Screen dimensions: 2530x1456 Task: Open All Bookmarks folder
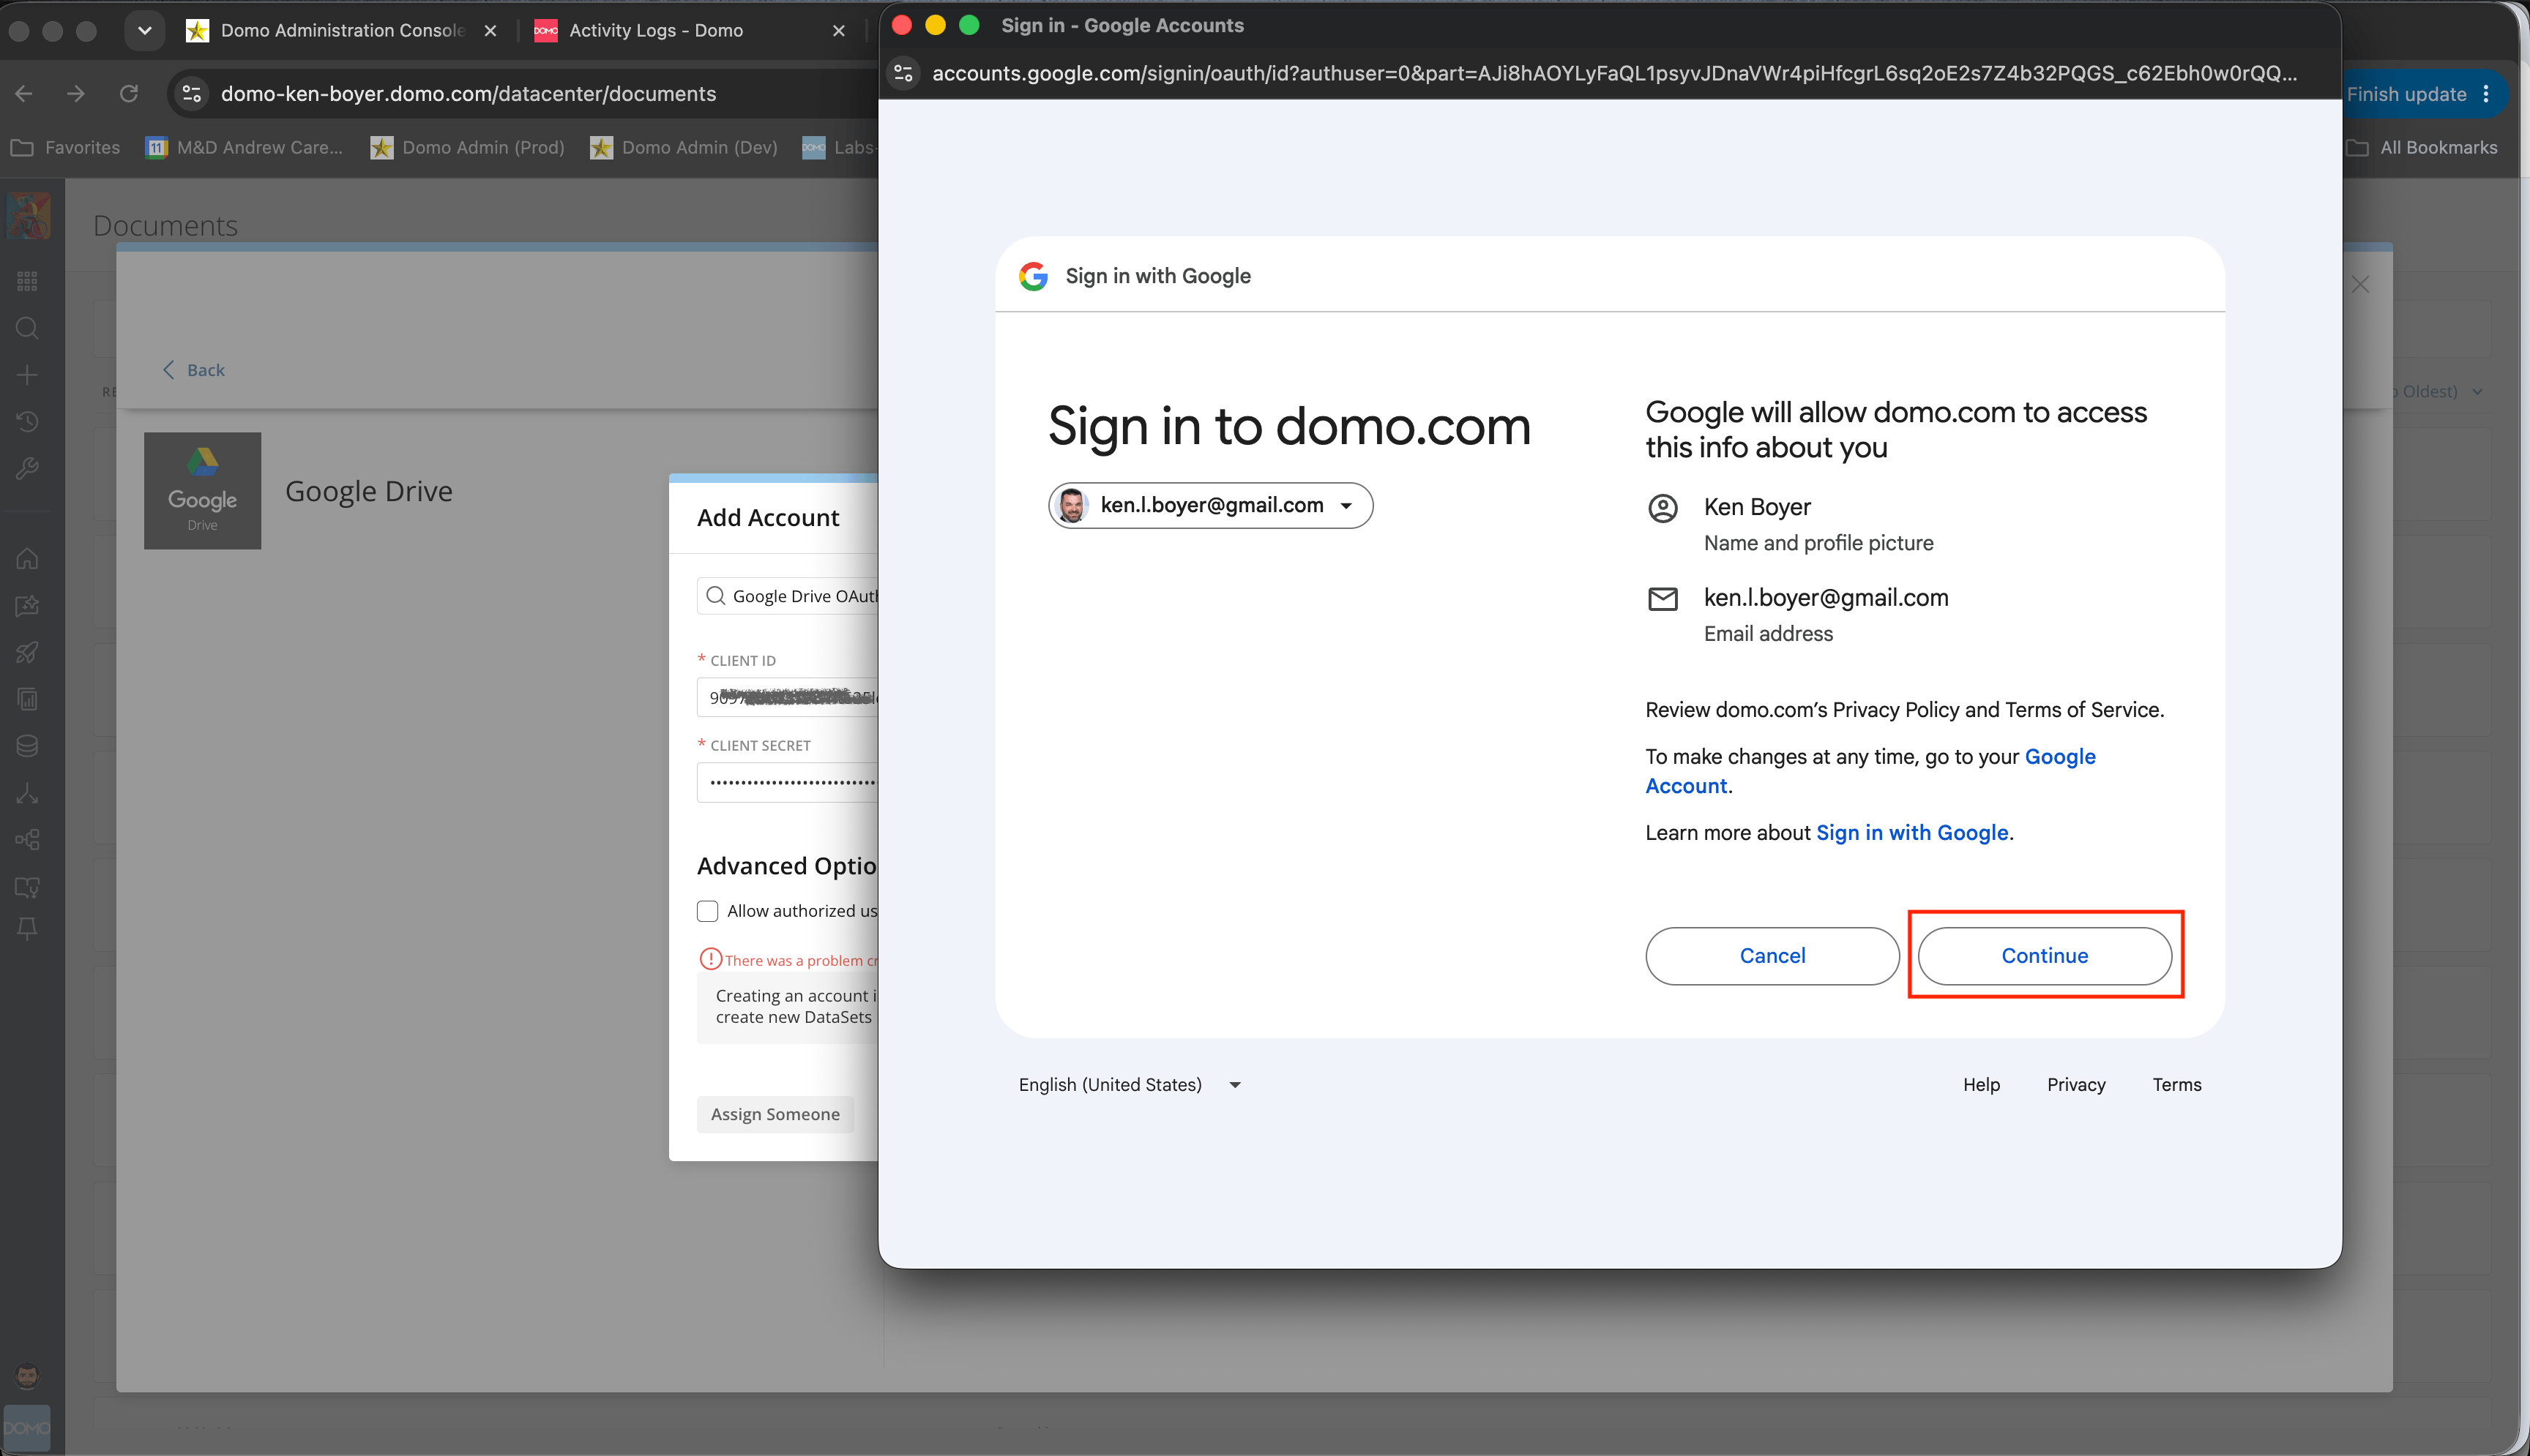pyautogui.click(x=2422, y=148)
